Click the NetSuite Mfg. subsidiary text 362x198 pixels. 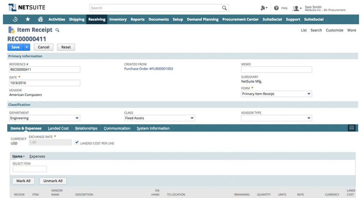[x=251, y=82]
